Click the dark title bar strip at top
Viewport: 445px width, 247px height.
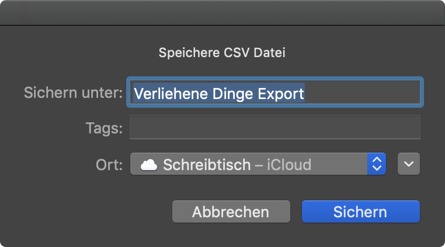point(222,13)
